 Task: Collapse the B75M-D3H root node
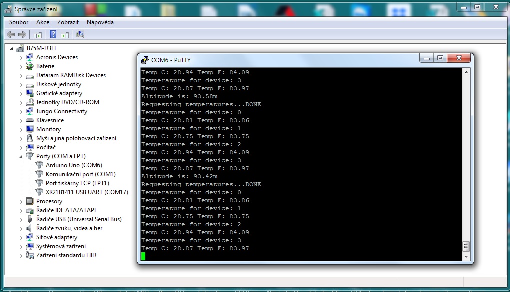[x=11, y=49]
